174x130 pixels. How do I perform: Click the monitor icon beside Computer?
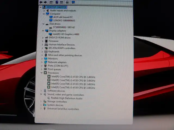[x=47, y=14]
